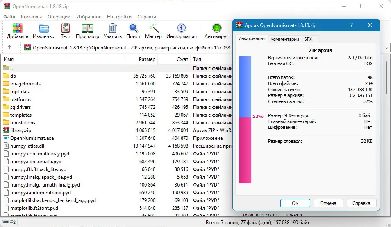Select numpy.linalg.lapack_lite.pyd file
This screenshot has height=227, width=391.
[41, 177]
